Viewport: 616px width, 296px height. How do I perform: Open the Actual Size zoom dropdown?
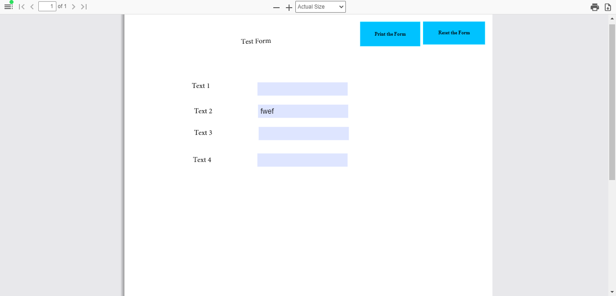point(320,6)
